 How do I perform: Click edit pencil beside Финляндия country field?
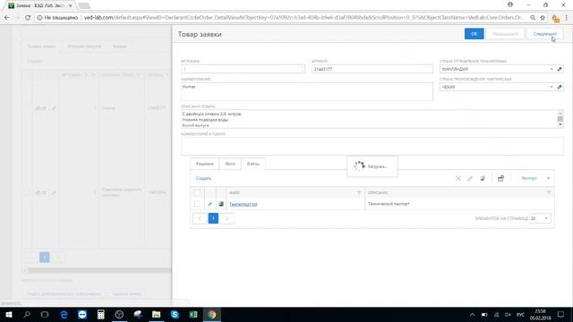pyautogui.click(x=560, y=69)
